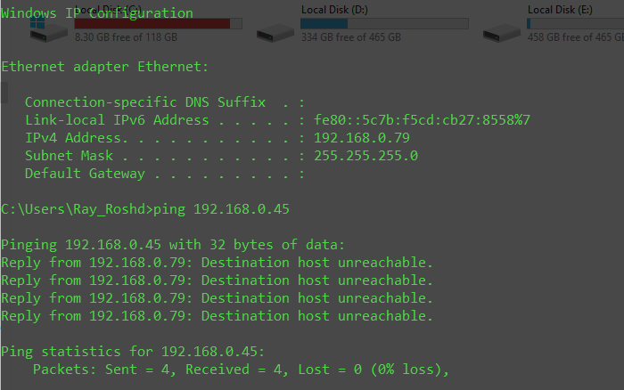
Task: Click the Ethernet adapter Ethernet line
Action: pos(104,67)
